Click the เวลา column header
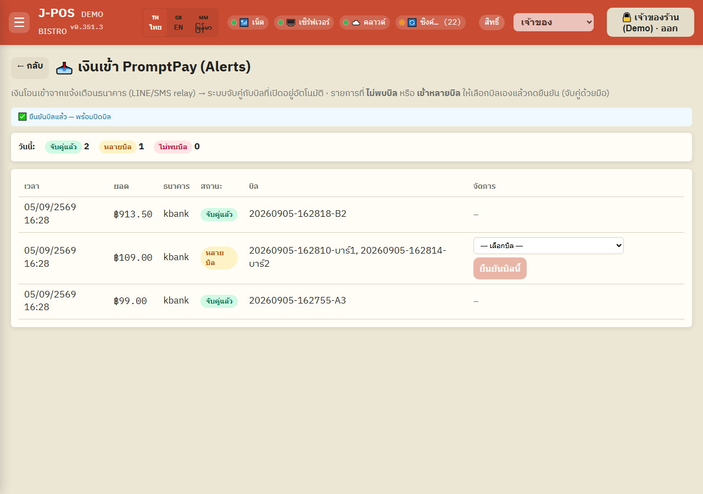Screen dimensions: 703x494 32,187
